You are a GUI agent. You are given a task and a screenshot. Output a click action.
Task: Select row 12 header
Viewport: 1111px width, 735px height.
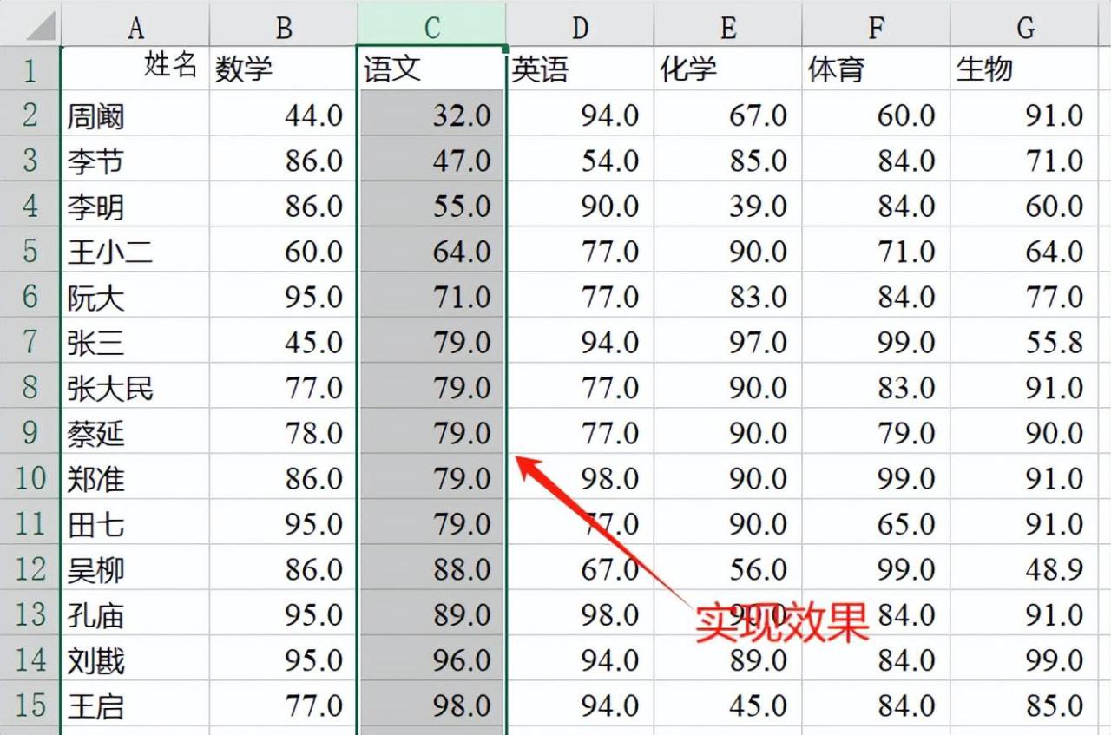(x=30, y=568)
